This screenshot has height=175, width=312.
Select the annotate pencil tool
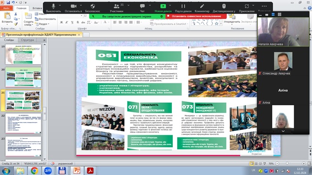pos(202,8)
